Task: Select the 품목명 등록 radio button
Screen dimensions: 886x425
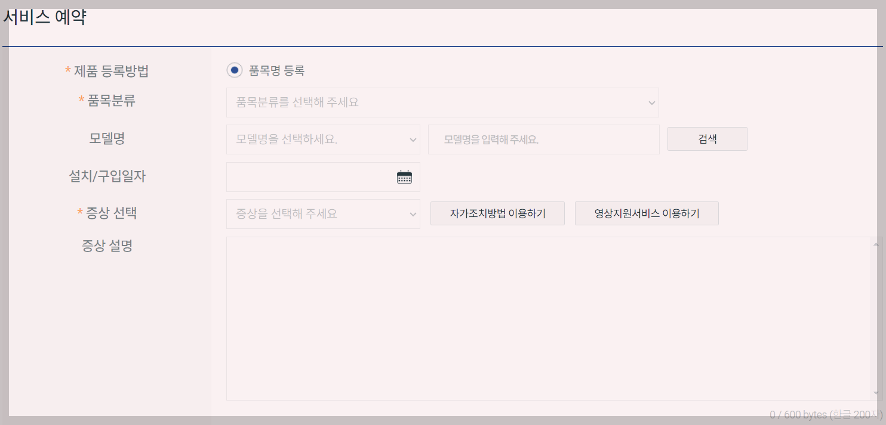Action: [x=233, y=70]
